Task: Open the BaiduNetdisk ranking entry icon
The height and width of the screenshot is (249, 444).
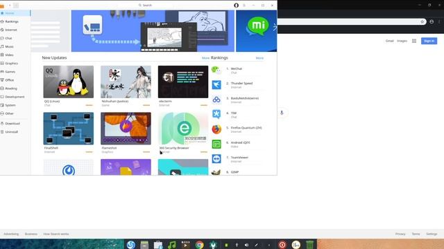Action: point(216,100)
